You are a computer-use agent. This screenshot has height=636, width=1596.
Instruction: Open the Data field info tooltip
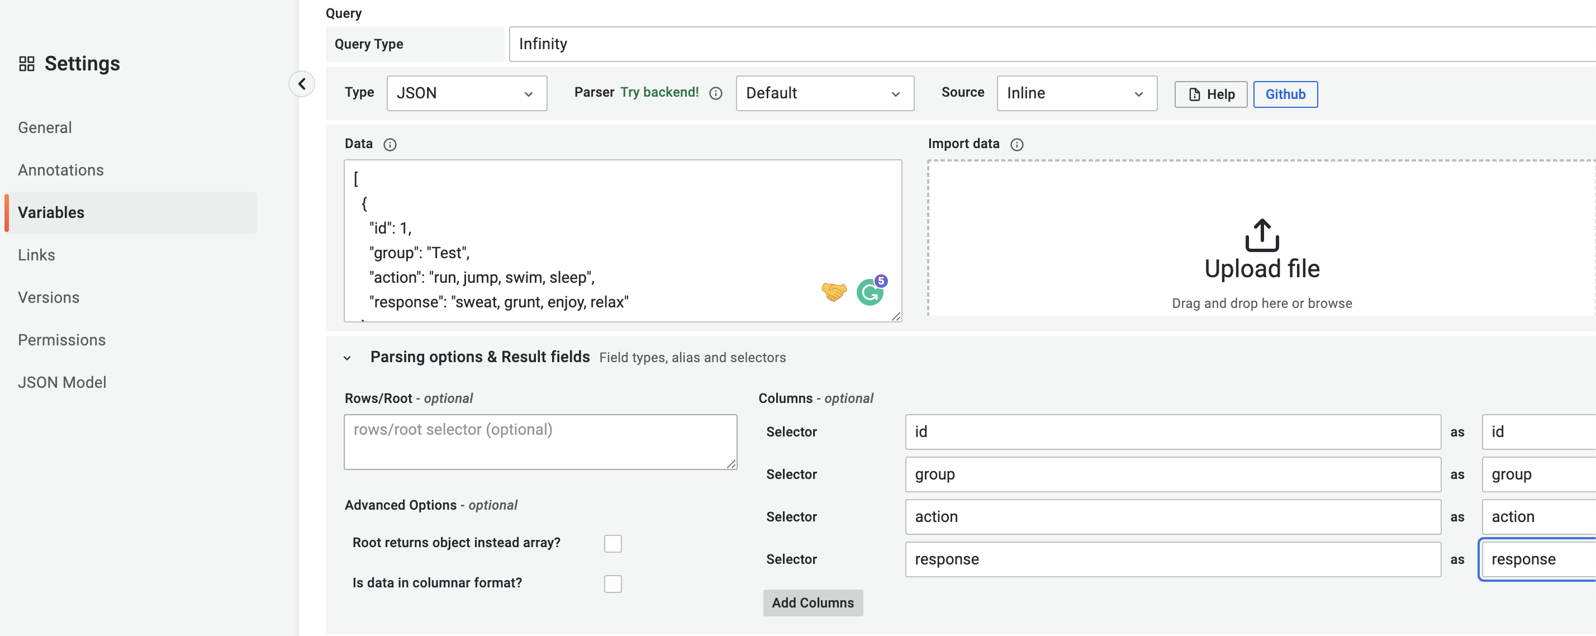(389, 144)
